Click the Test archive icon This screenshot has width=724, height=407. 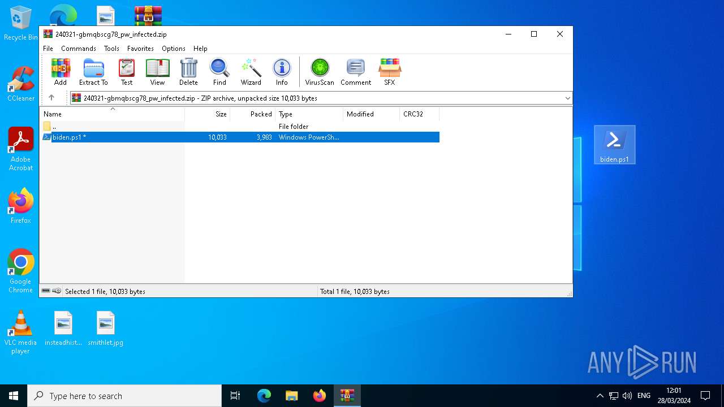(127, 72)
